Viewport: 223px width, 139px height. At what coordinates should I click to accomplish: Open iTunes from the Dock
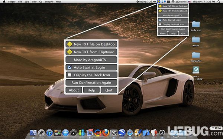[x=49, y=133]
